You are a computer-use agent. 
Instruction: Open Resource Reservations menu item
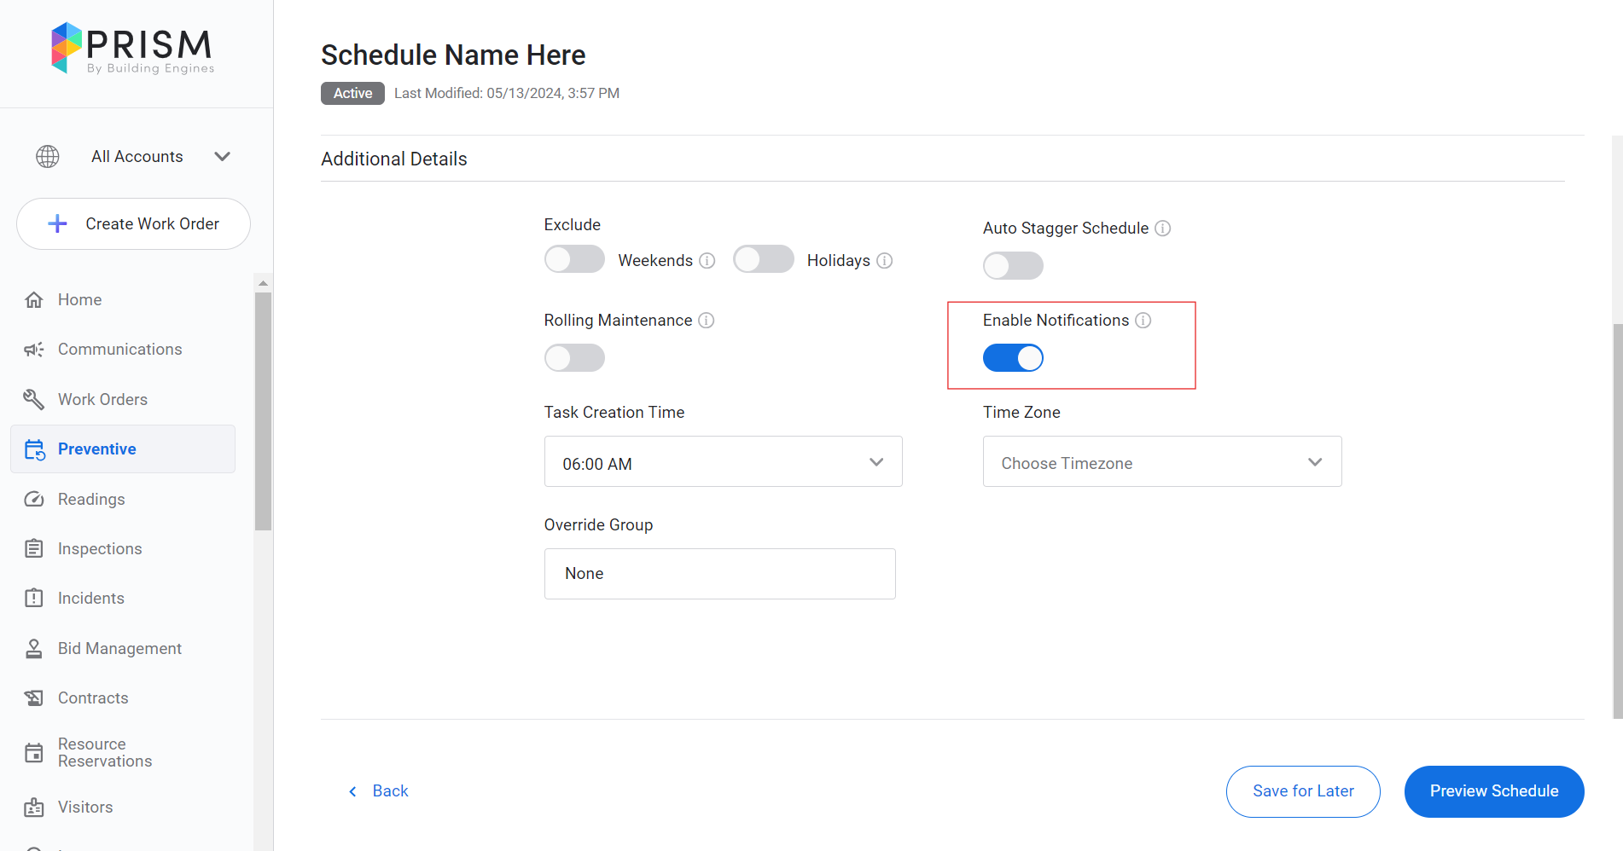[x=123, y=752]
